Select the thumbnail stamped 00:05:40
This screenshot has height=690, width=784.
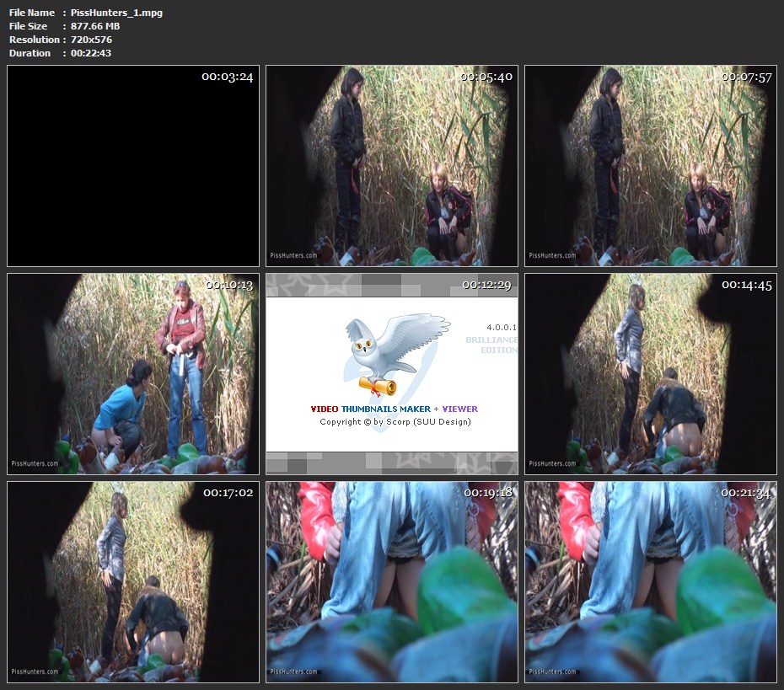[392, 166]
